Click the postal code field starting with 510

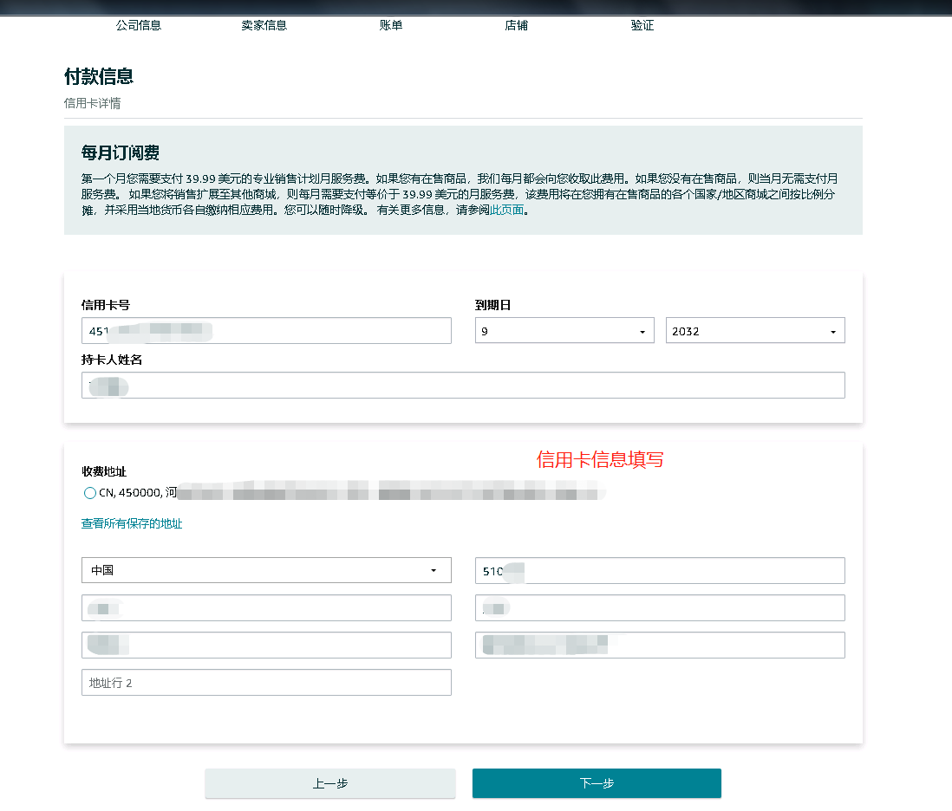pyautogui.click(x=660, y=570)
